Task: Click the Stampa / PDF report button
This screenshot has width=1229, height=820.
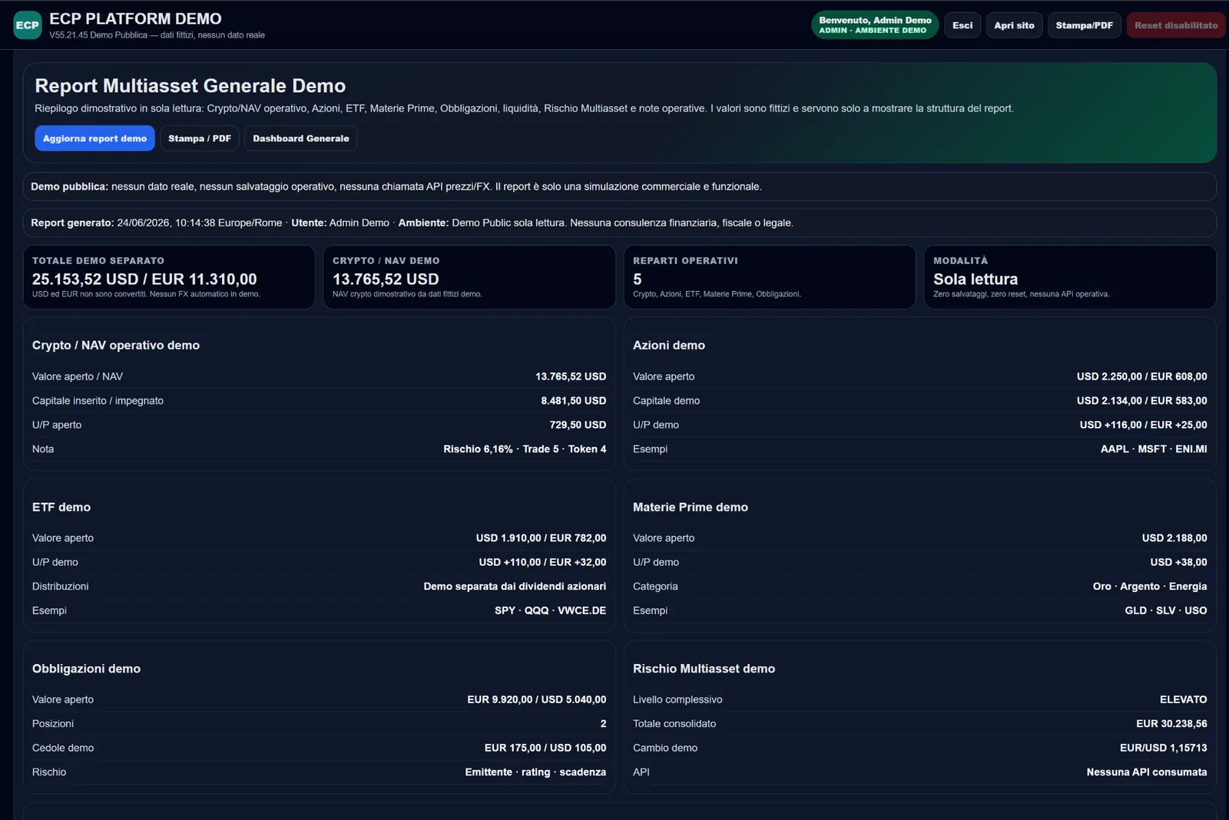Action: 200,138
